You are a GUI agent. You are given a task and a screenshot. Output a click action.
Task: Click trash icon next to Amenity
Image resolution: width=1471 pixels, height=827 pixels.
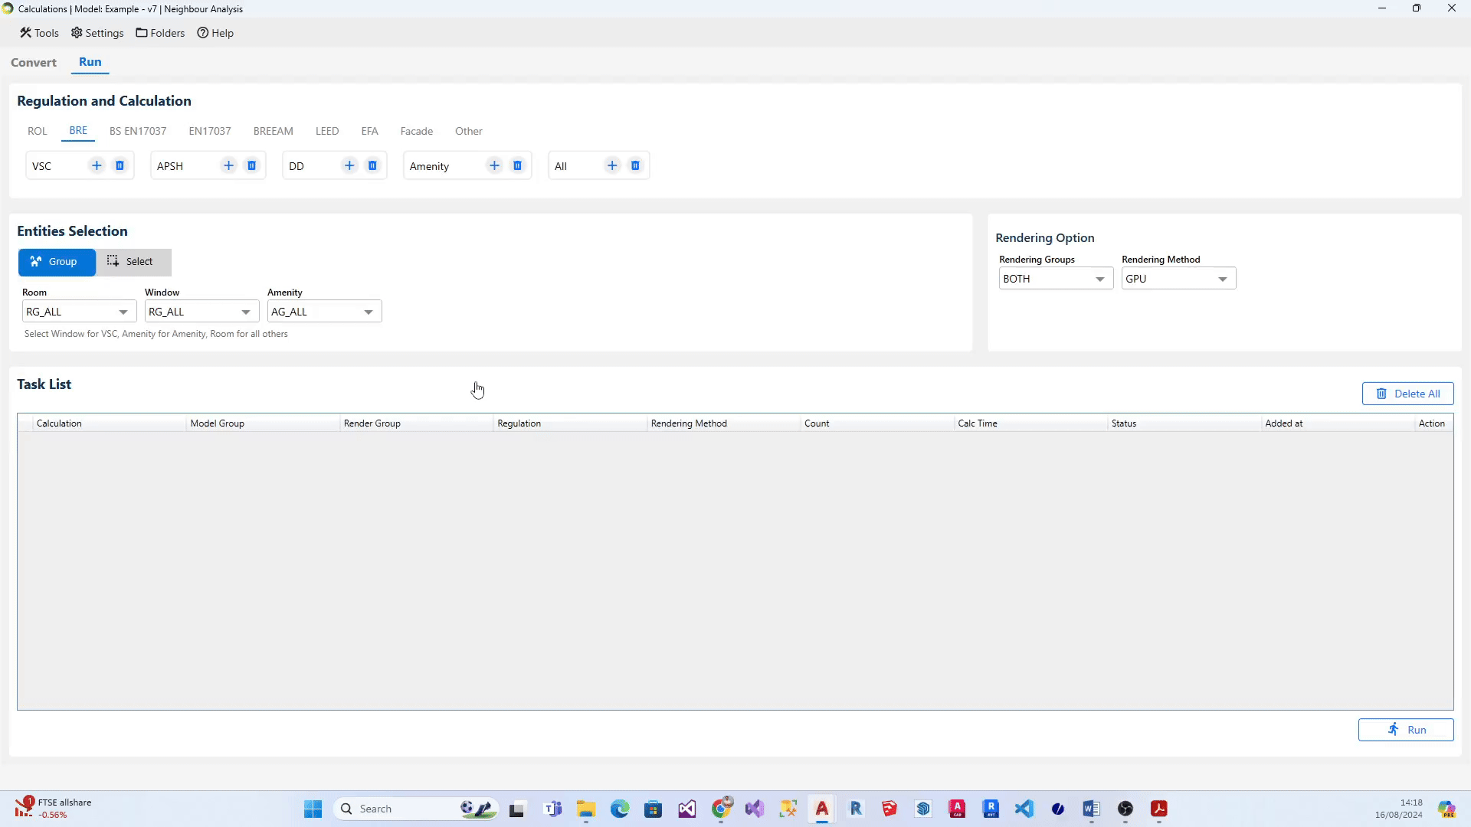pyautogui.click(x=517, y=165)
